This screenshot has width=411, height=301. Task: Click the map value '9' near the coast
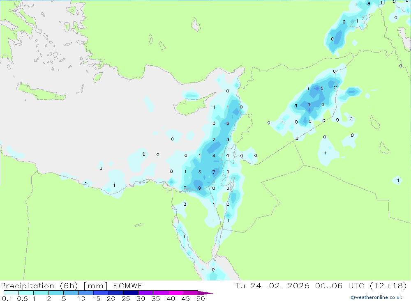click(x=199, y=188)
